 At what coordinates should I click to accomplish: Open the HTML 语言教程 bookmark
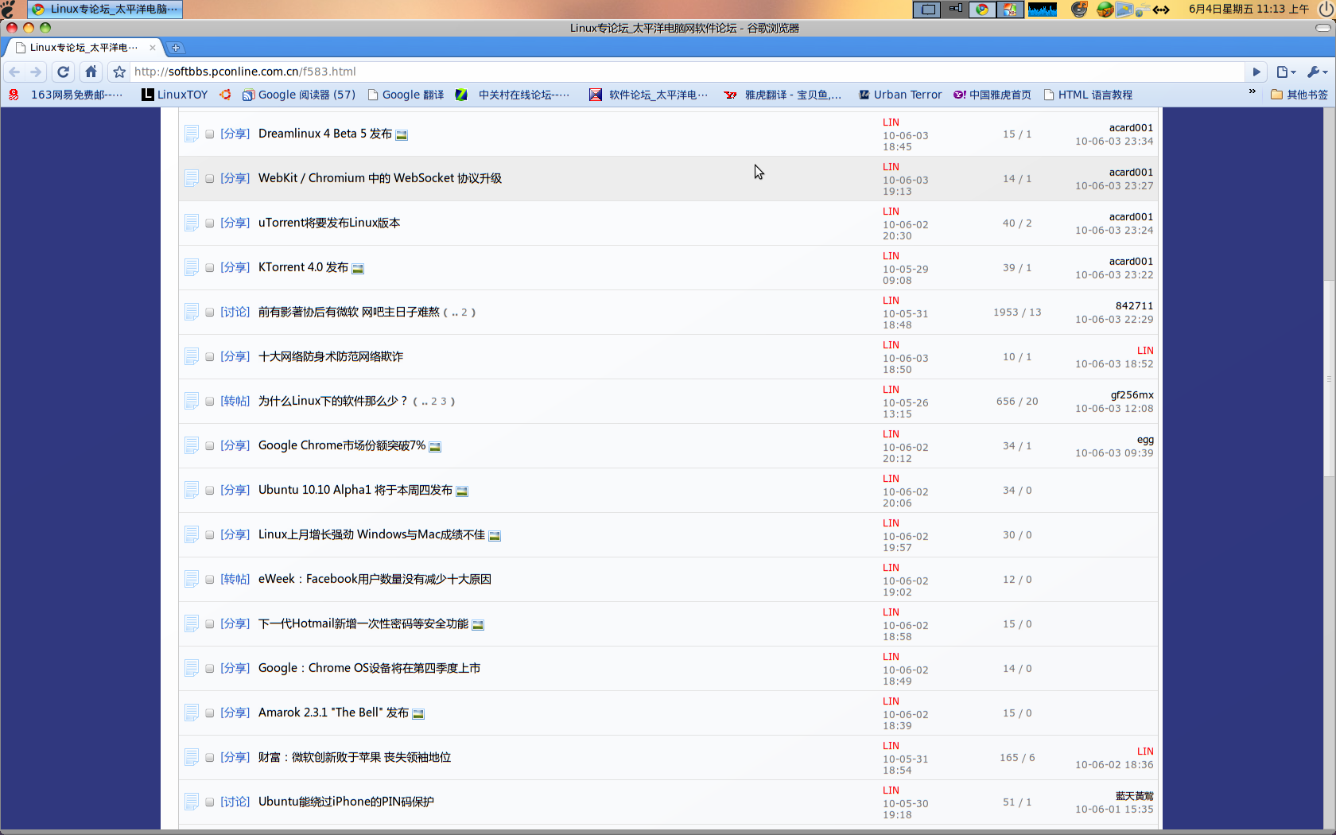click(1088, 95)
